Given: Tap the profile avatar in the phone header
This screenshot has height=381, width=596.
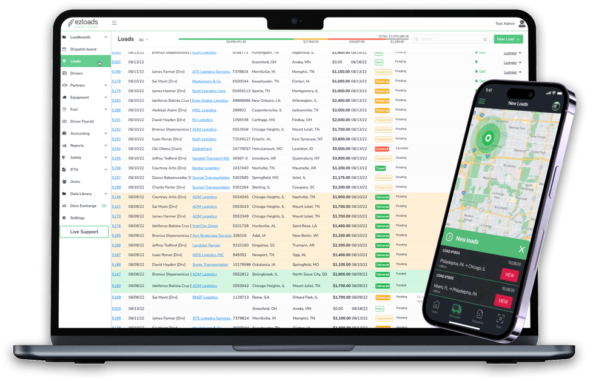Looking at the screenshot, I should pos(555,105).
